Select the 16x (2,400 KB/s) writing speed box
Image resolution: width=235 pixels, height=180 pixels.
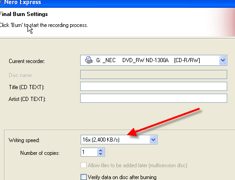[119, 139]
